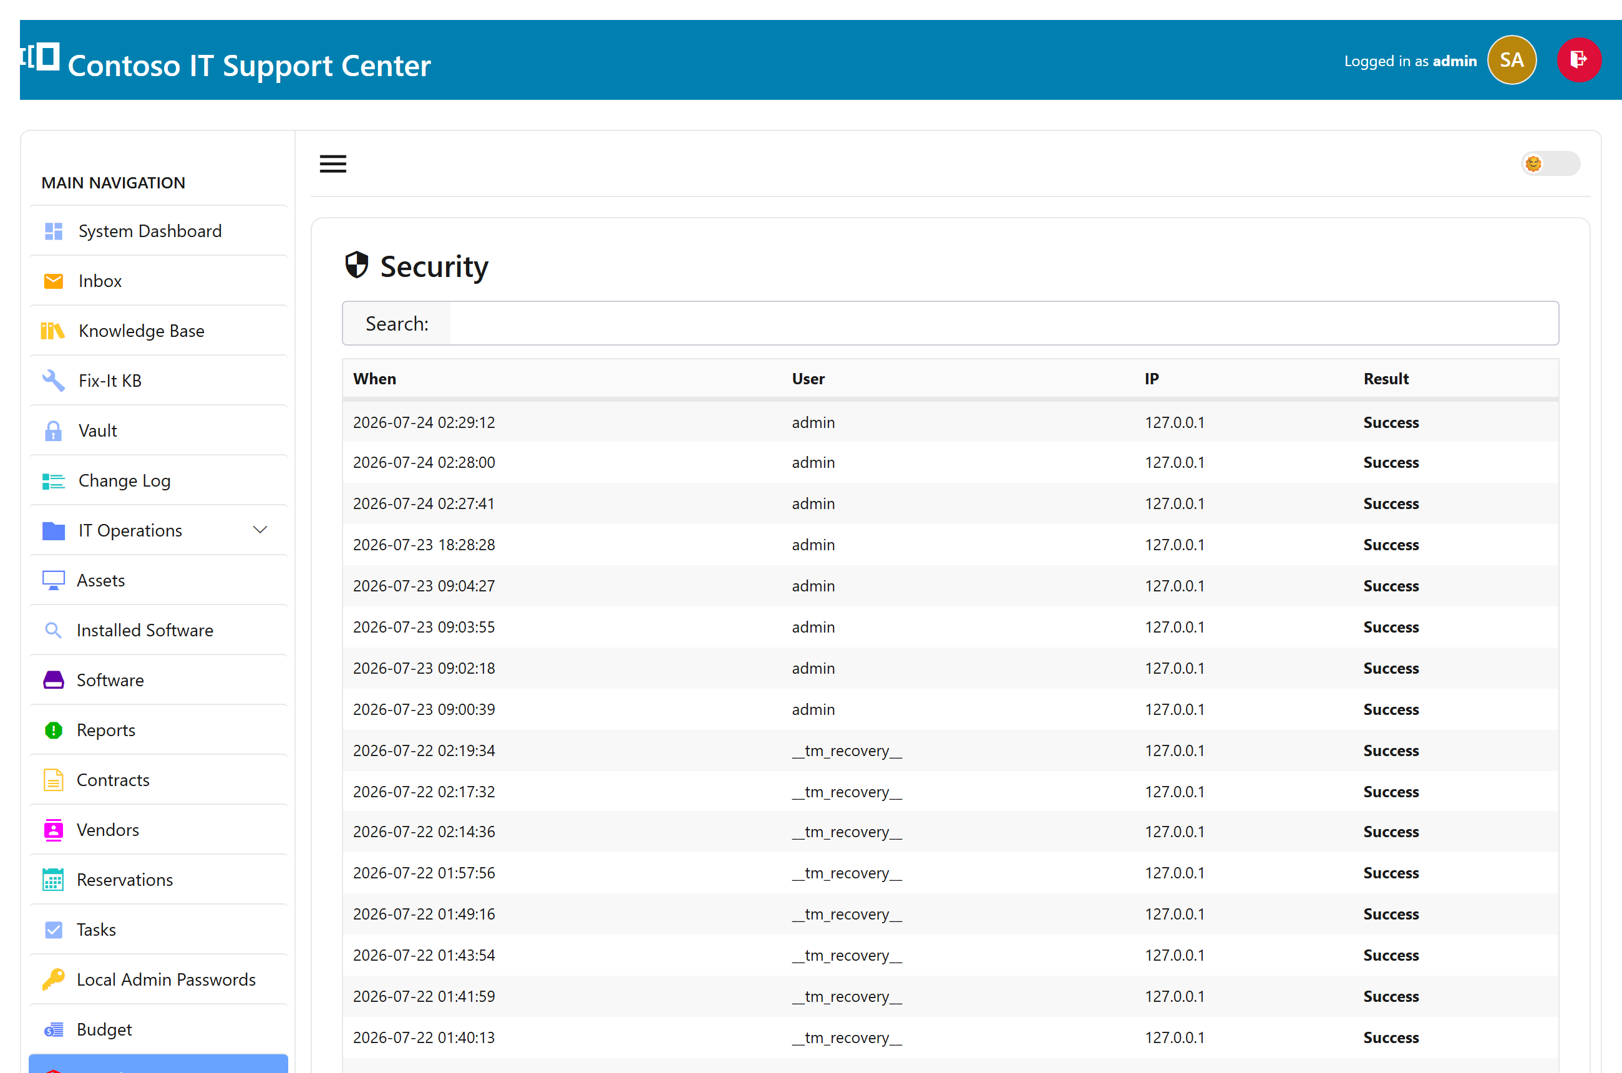Go to Installed Software
Screen dimensions: 1622x1073
point(158,630)
